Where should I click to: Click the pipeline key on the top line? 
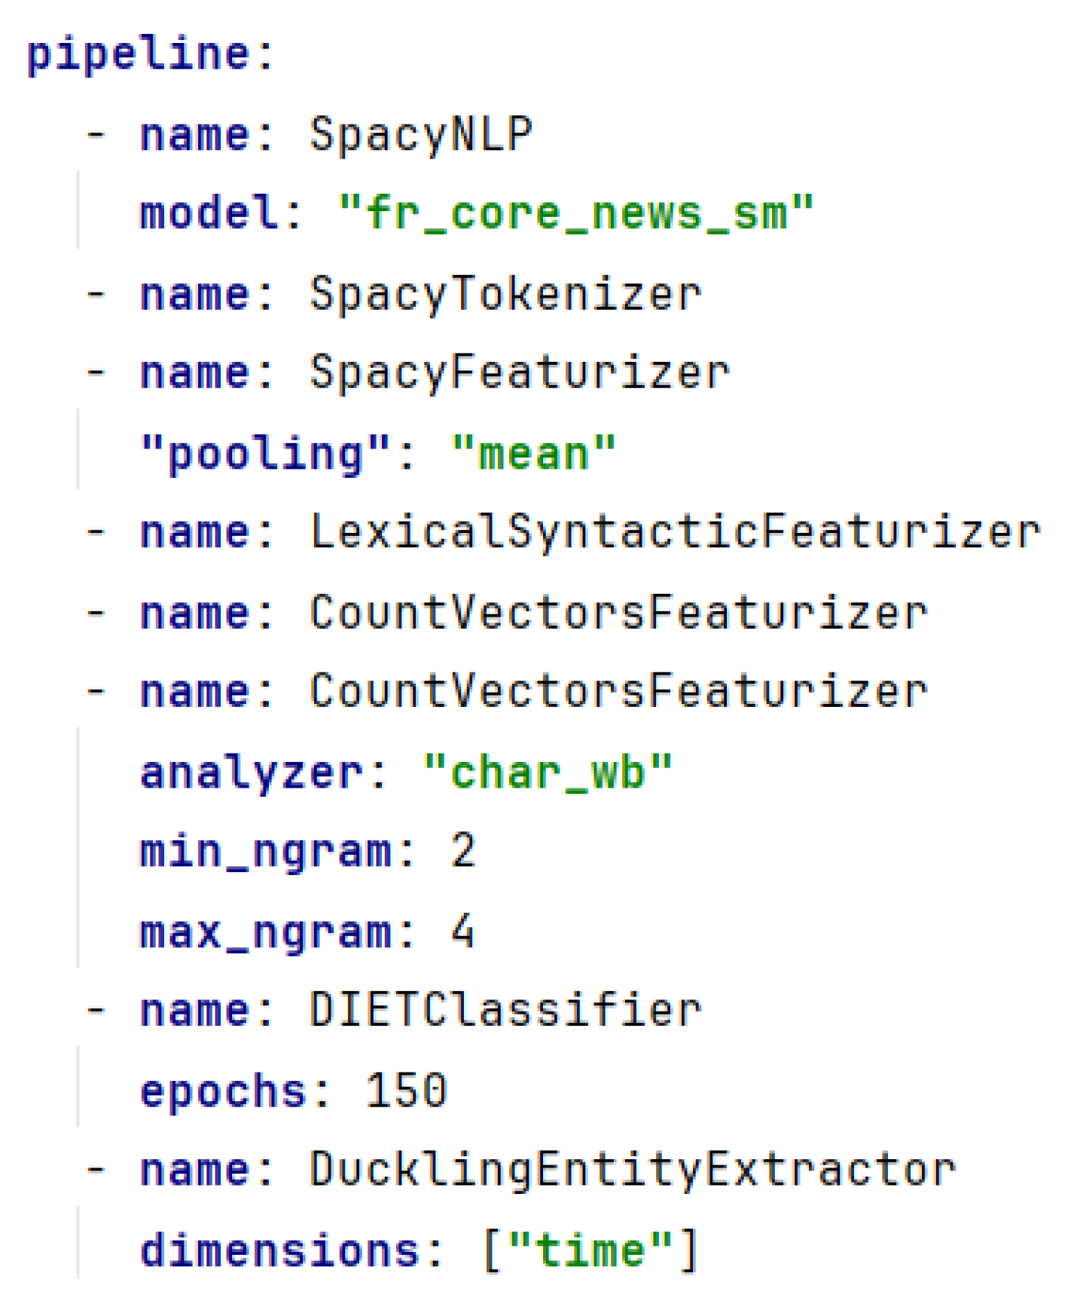pyautogui.click(x=138, y=54)
